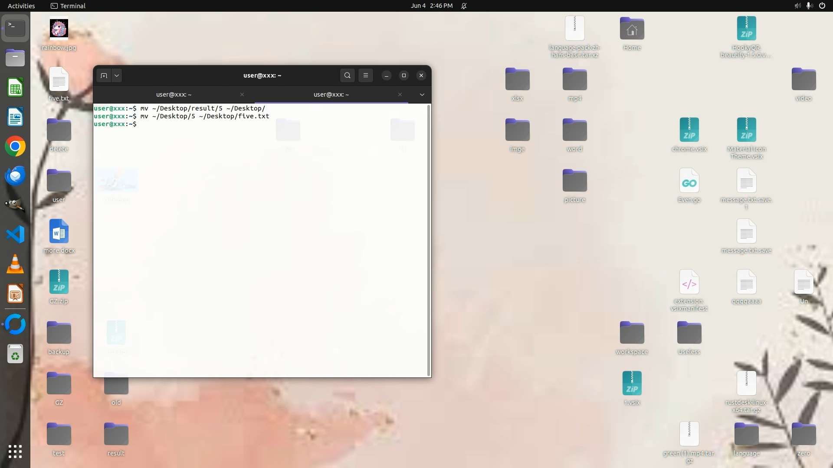Open the Terminal hamburger menu

click(366, 75)
